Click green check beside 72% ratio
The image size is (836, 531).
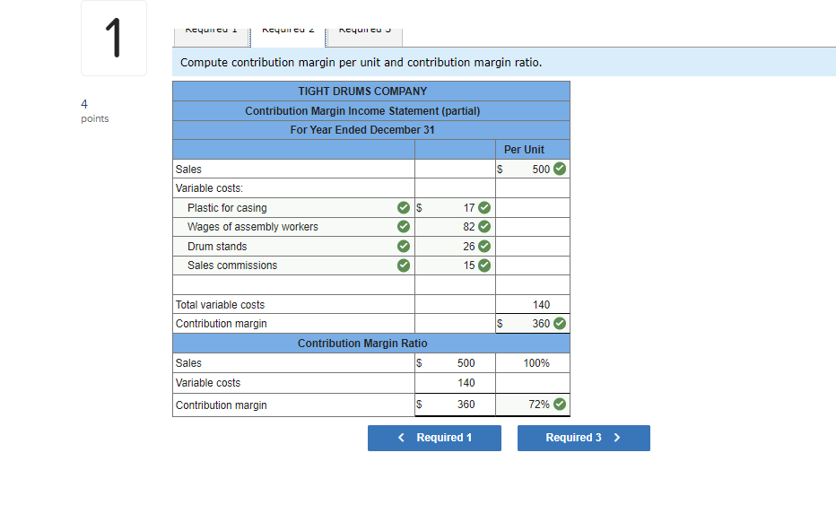[560, 405]
